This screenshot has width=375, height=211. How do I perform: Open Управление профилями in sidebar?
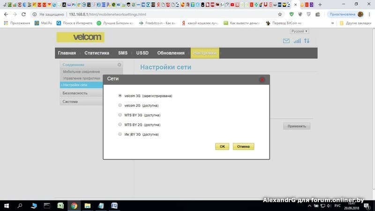pyautogui.click(x=82, y=78)
